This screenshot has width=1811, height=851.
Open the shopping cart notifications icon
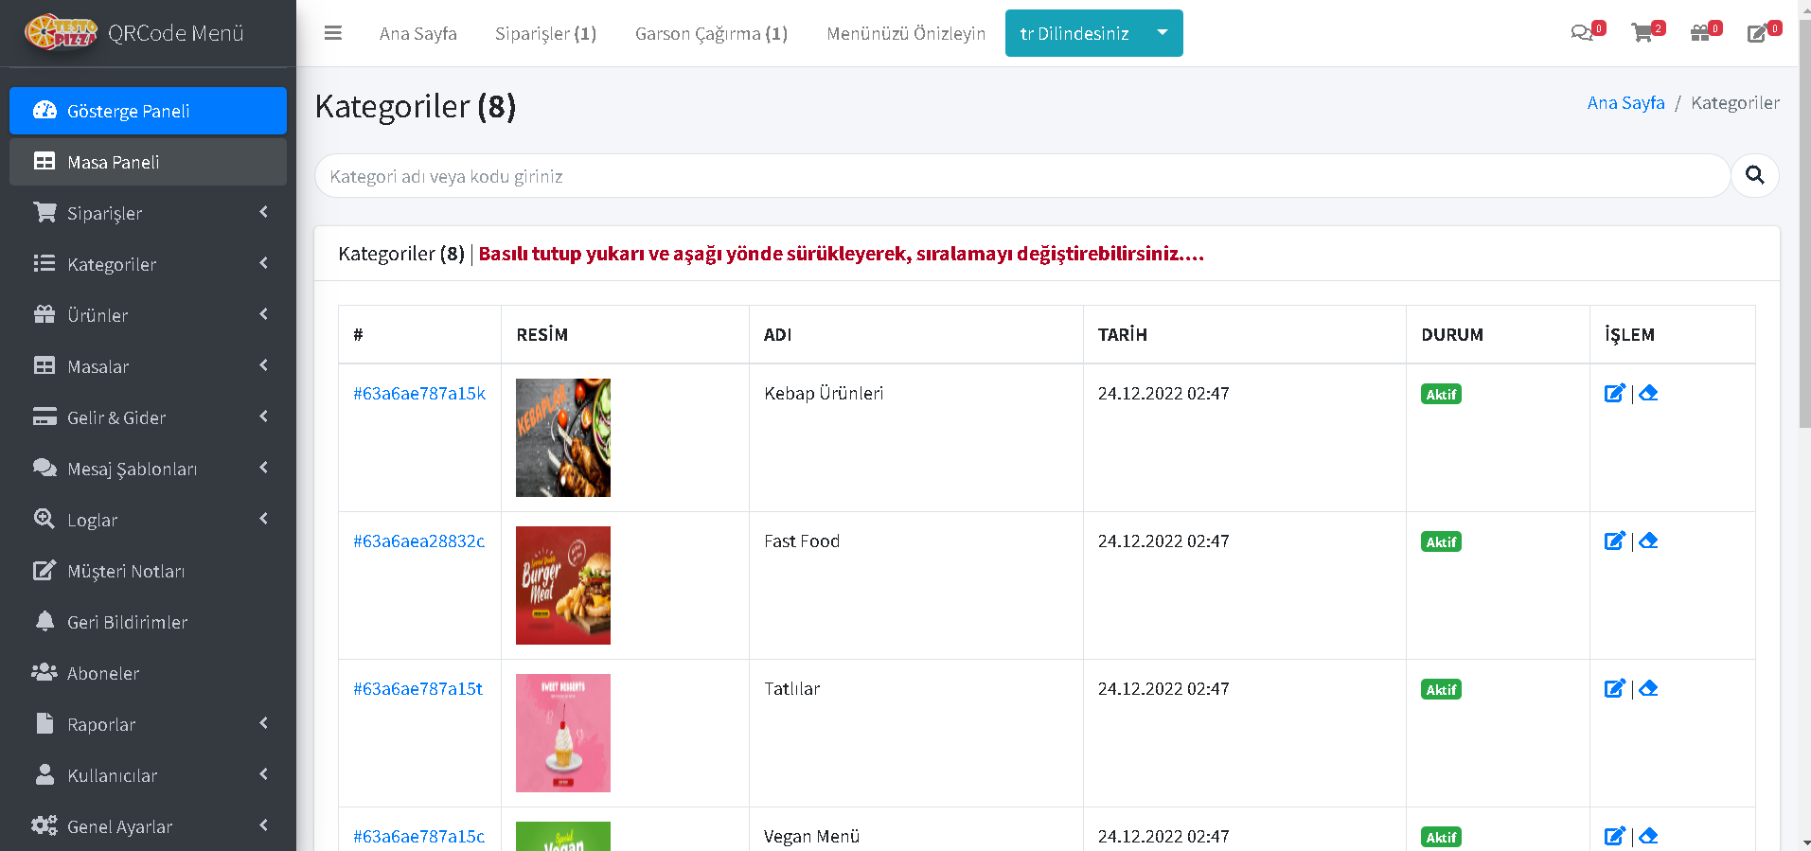coord(1642,33)
